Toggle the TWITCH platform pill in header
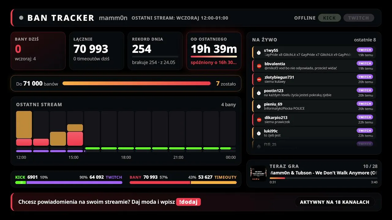 (359, 18)
